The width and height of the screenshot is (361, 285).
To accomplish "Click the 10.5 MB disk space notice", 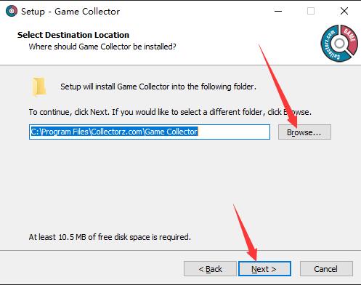I will (x=110, y=237).
